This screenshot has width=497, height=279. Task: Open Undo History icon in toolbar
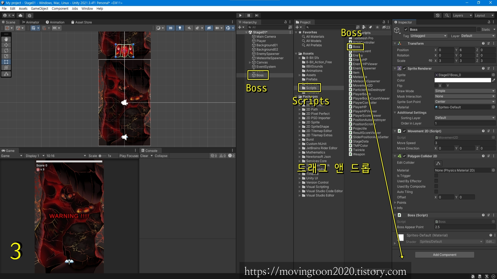(437, 16)
